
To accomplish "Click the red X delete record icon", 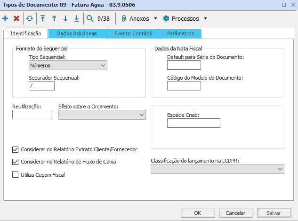I will point(16,19).
